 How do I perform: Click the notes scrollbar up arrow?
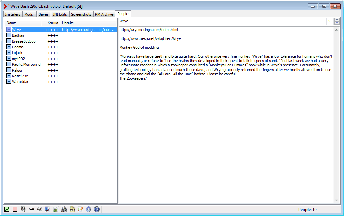pos(336,30)
